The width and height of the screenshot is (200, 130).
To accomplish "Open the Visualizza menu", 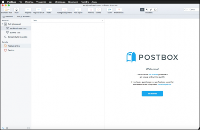I will click(41, 2).
